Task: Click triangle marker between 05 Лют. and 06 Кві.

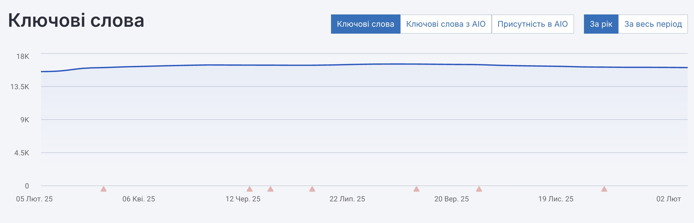Action: point(103,189)
